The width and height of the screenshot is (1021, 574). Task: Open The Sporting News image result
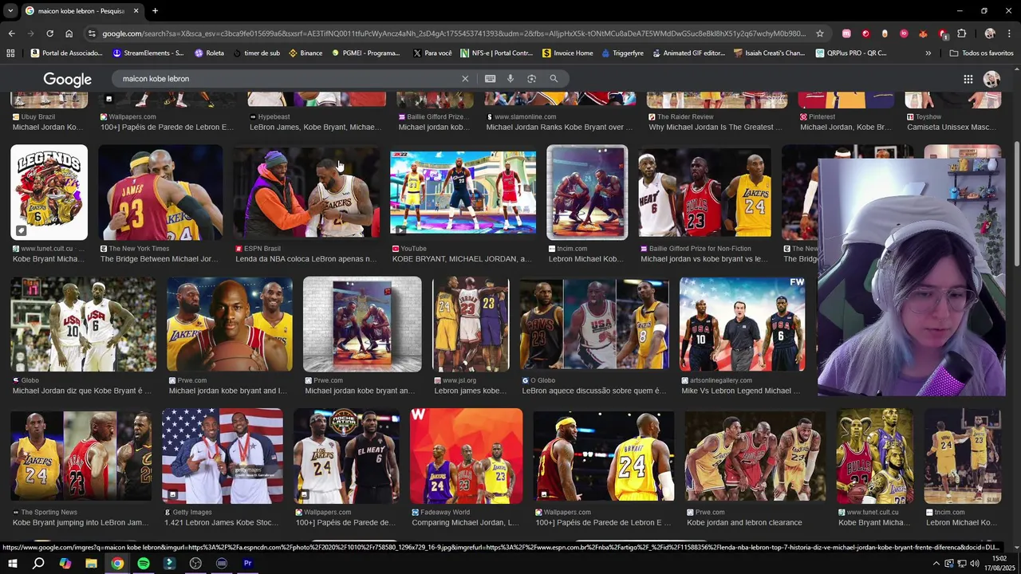click(x=81, y=456)
